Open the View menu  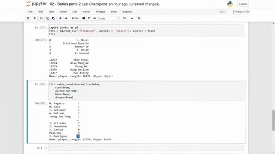52,12
